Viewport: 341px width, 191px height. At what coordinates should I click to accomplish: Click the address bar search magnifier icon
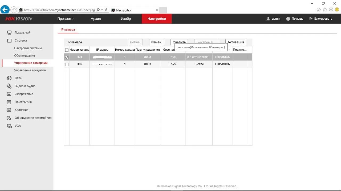tap(98, 10)
